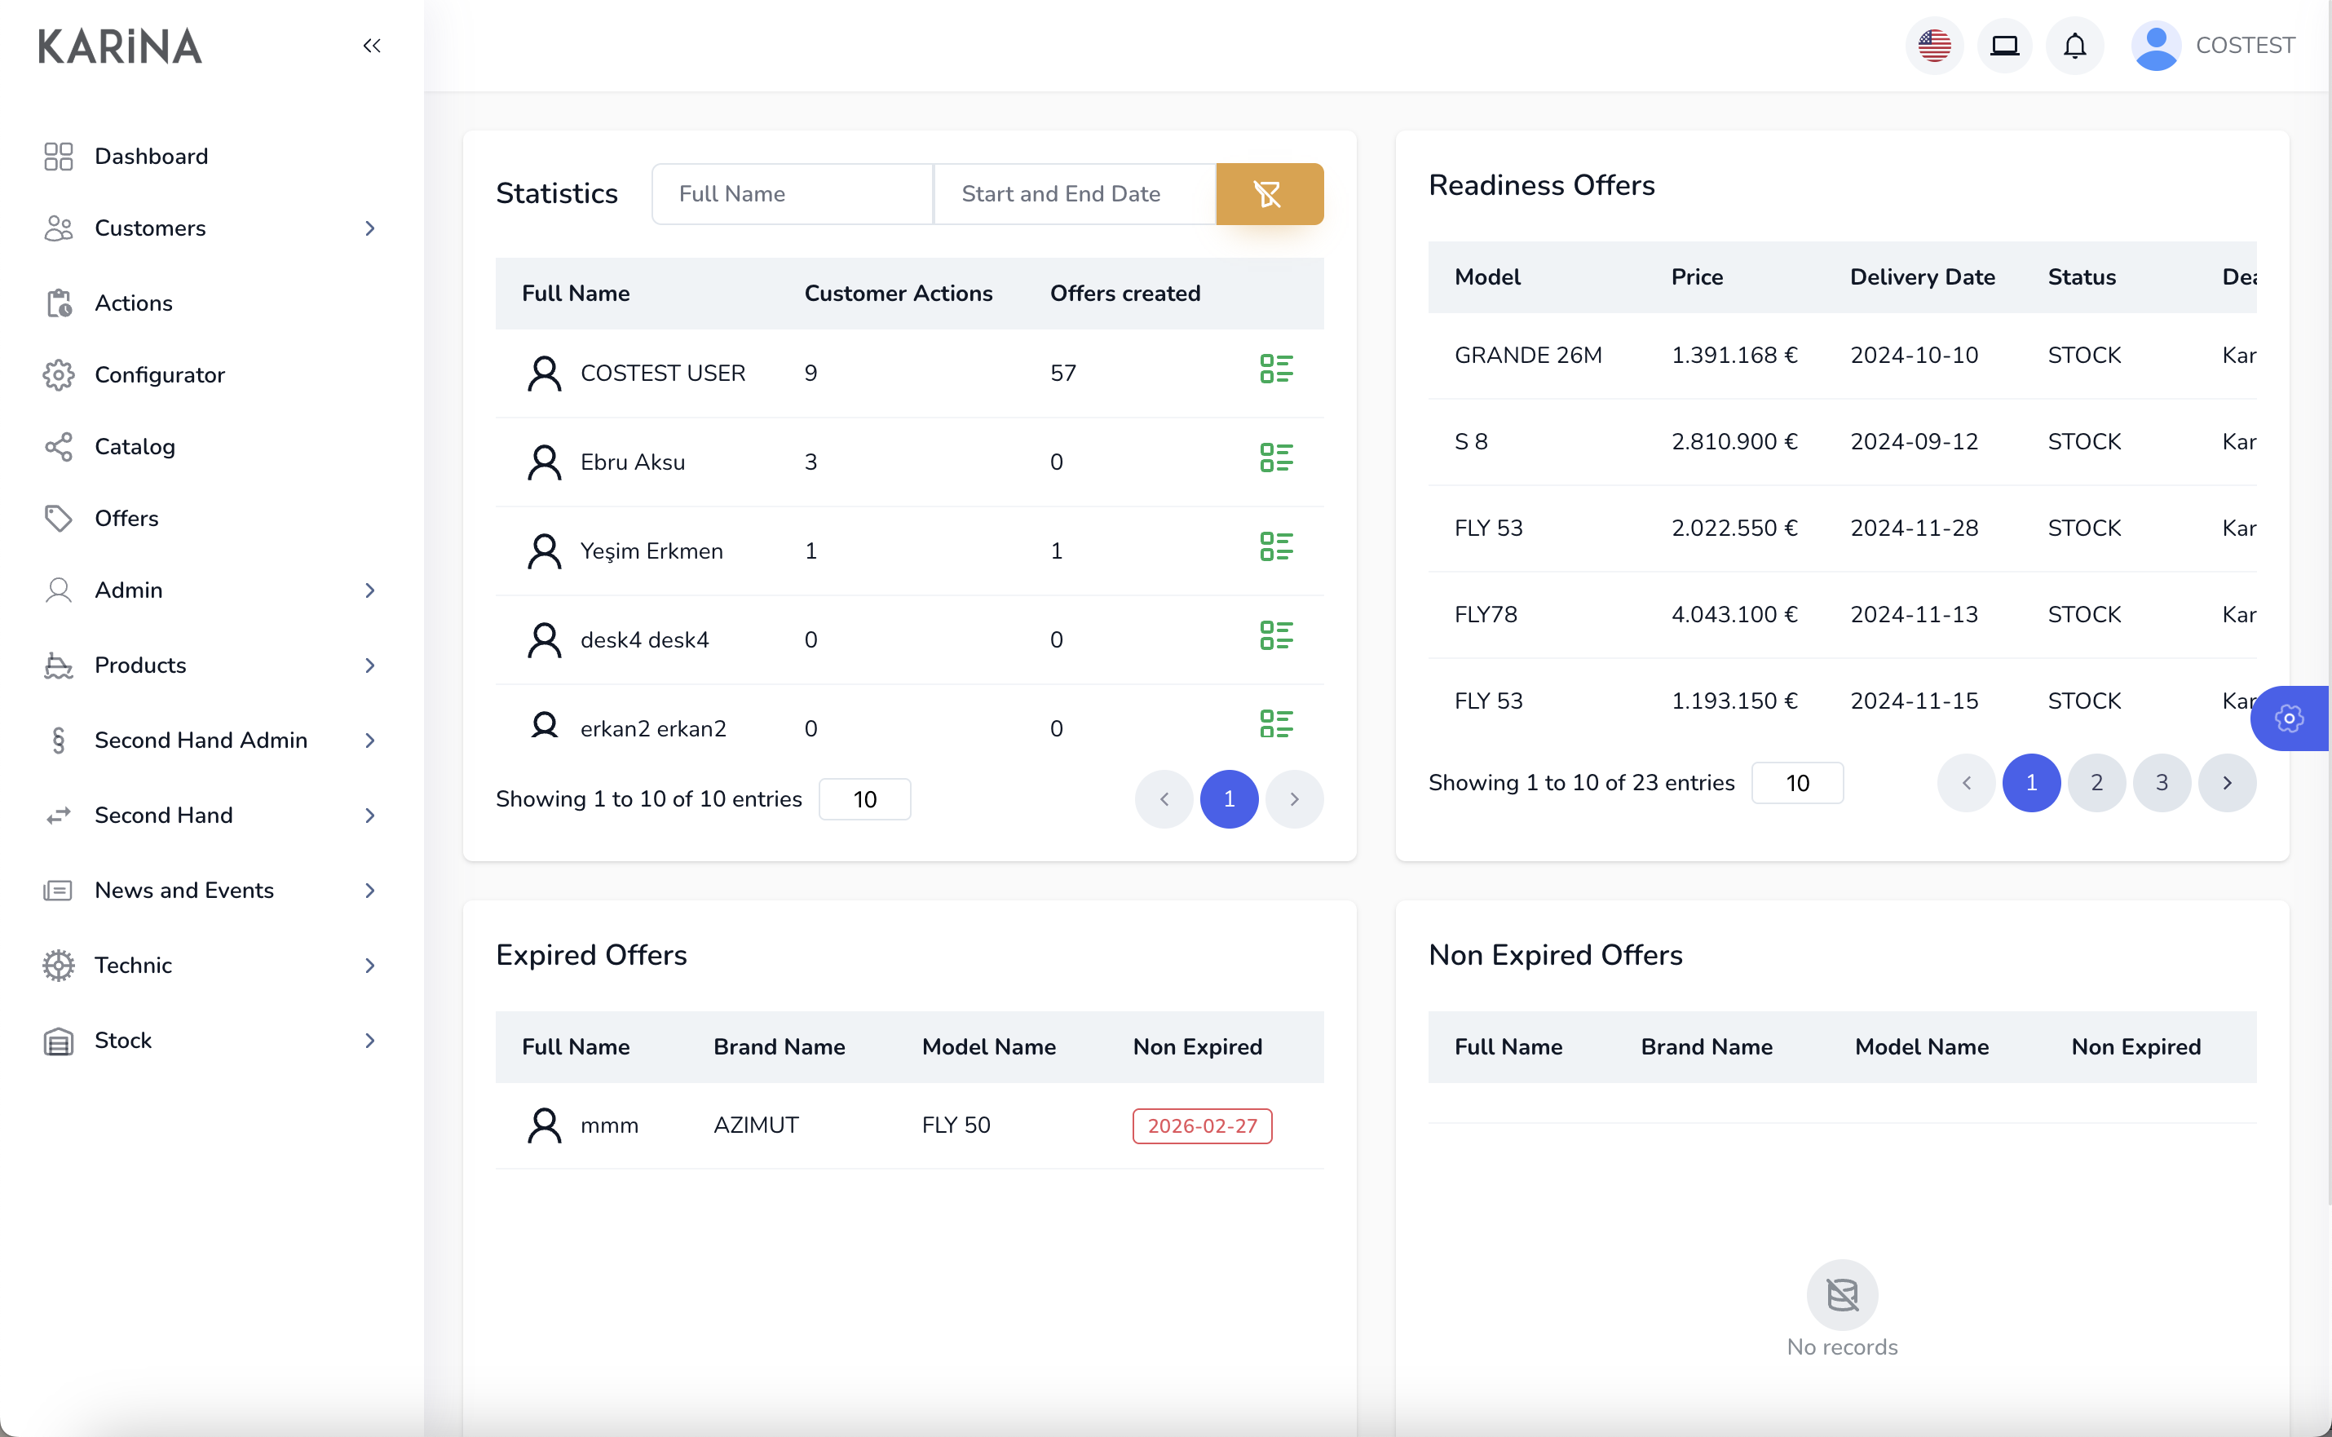Click the Configurator gear icon in the sidebar
The height and width of the screenshot is (1437, 2332).
(58, 374)
